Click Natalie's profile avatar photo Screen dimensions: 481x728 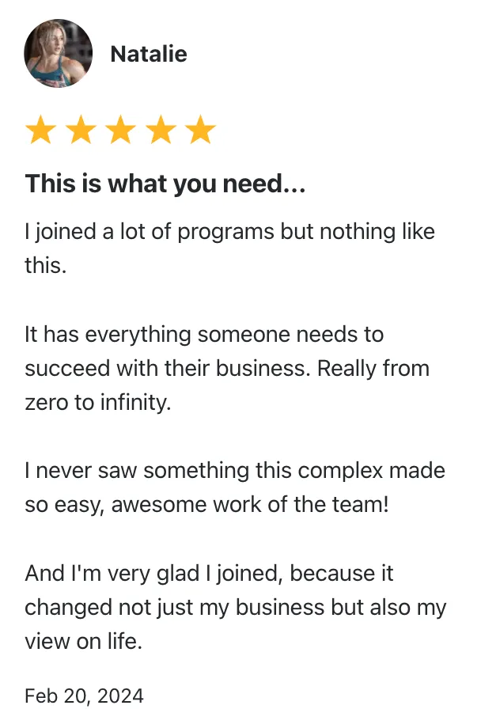[58, 53]
